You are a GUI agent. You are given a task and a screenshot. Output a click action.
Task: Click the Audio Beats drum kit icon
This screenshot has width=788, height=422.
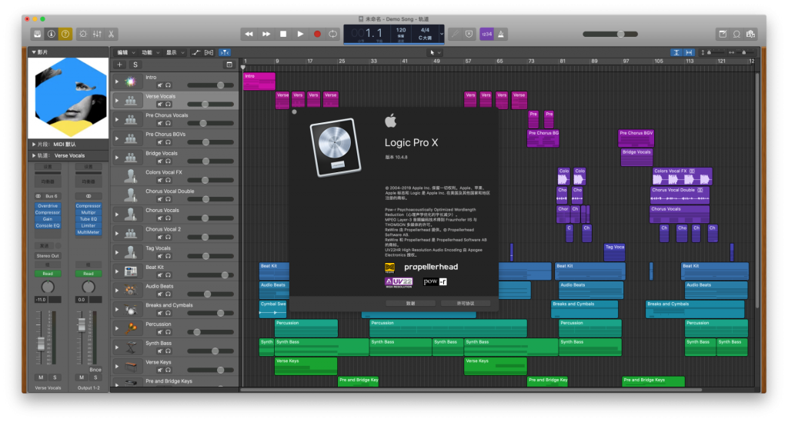tap(131, 291)
